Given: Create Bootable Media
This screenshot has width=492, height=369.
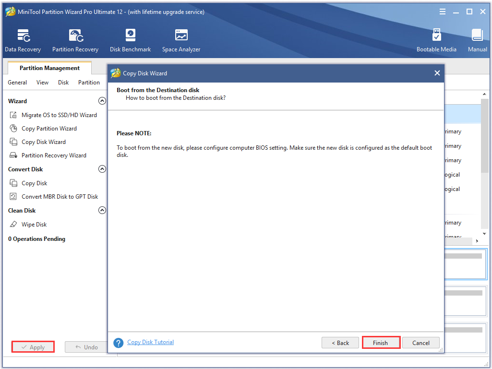Looking at the screenshot, I should [436, 40].
